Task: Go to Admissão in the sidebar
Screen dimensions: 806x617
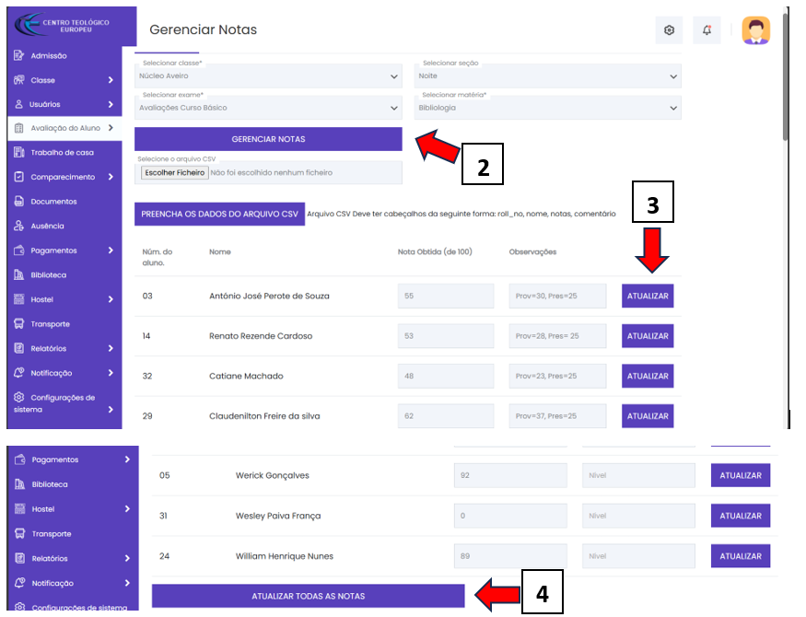Action: pos(48,56)
